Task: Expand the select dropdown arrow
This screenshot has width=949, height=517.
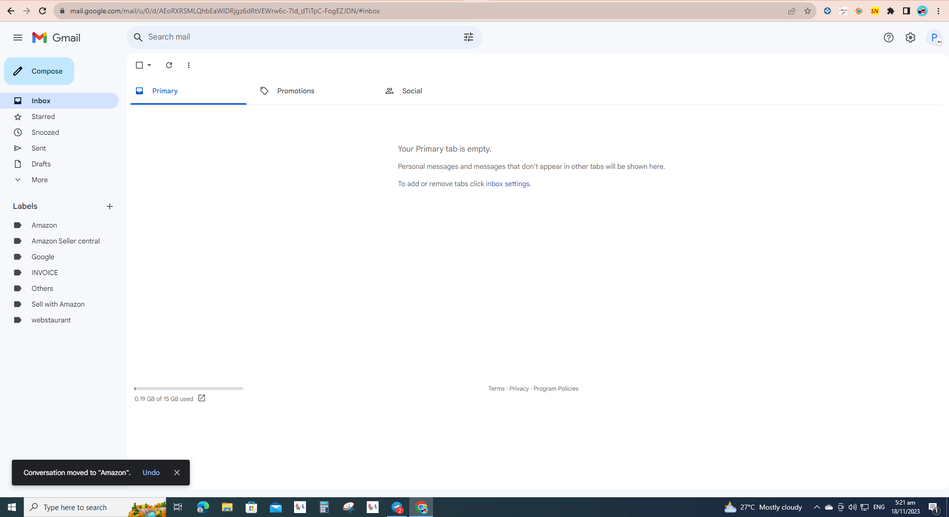Action: pyautogui.click(x=149, y=65)
